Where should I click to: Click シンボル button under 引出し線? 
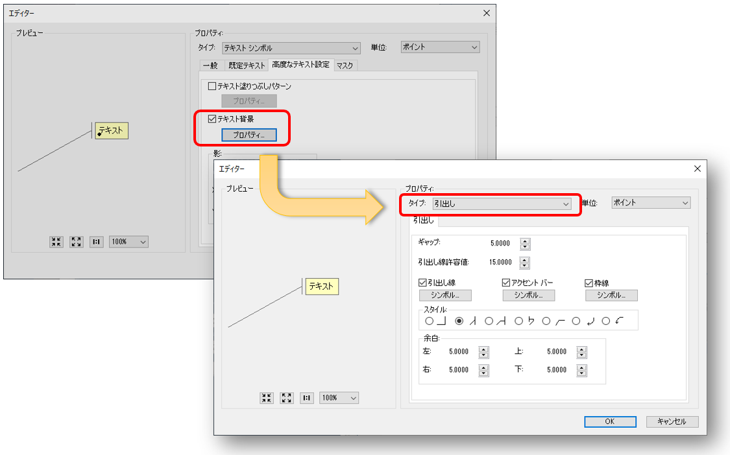pos(445,296)
